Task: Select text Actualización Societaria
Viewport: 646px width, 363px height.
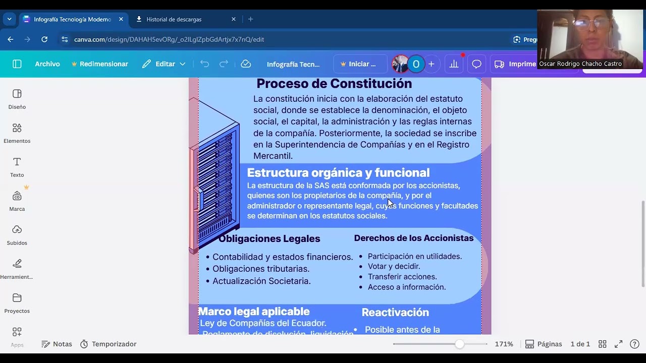Action: tap(261, 281)
